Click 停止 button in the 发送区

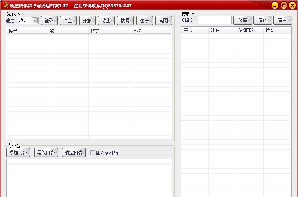(x=106, y=20)
